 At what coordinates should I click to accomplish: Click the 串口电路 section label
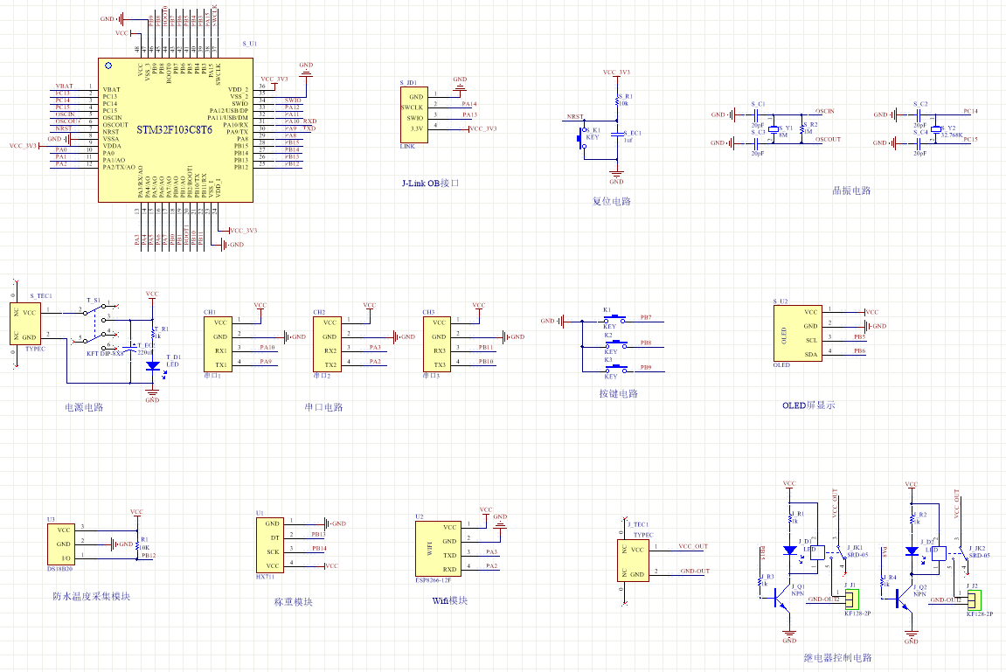pyautogui.click(x=324, y=407)
